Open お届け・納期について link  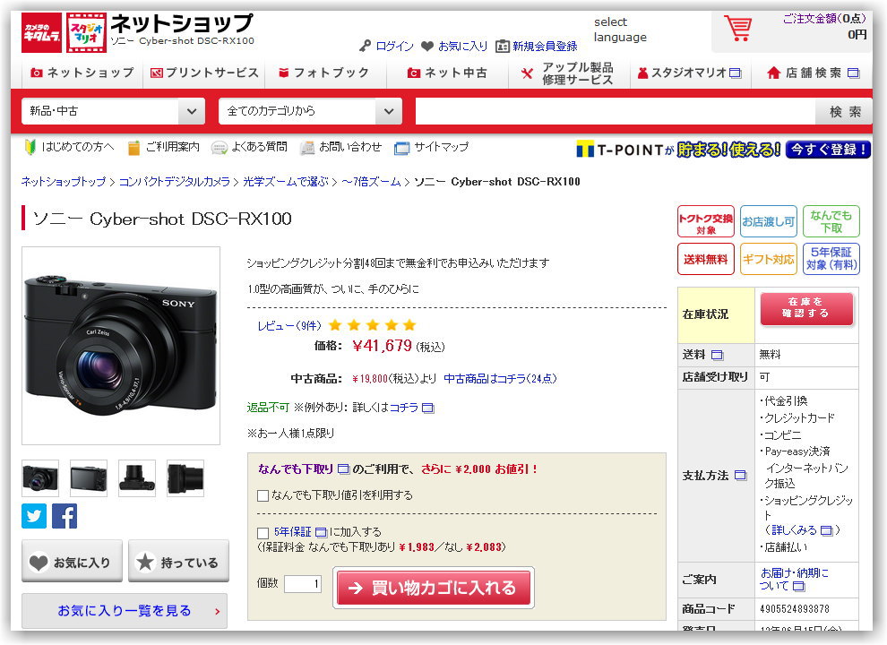(794, 580)
